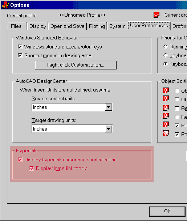The height and width of the screenshot is (221, 187).
Task: Click the Windows Standard Behavior group label
Action: 47,38
